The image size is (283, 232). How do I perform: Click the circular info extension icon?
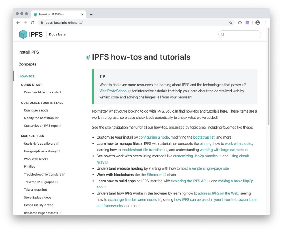point(240,23)
